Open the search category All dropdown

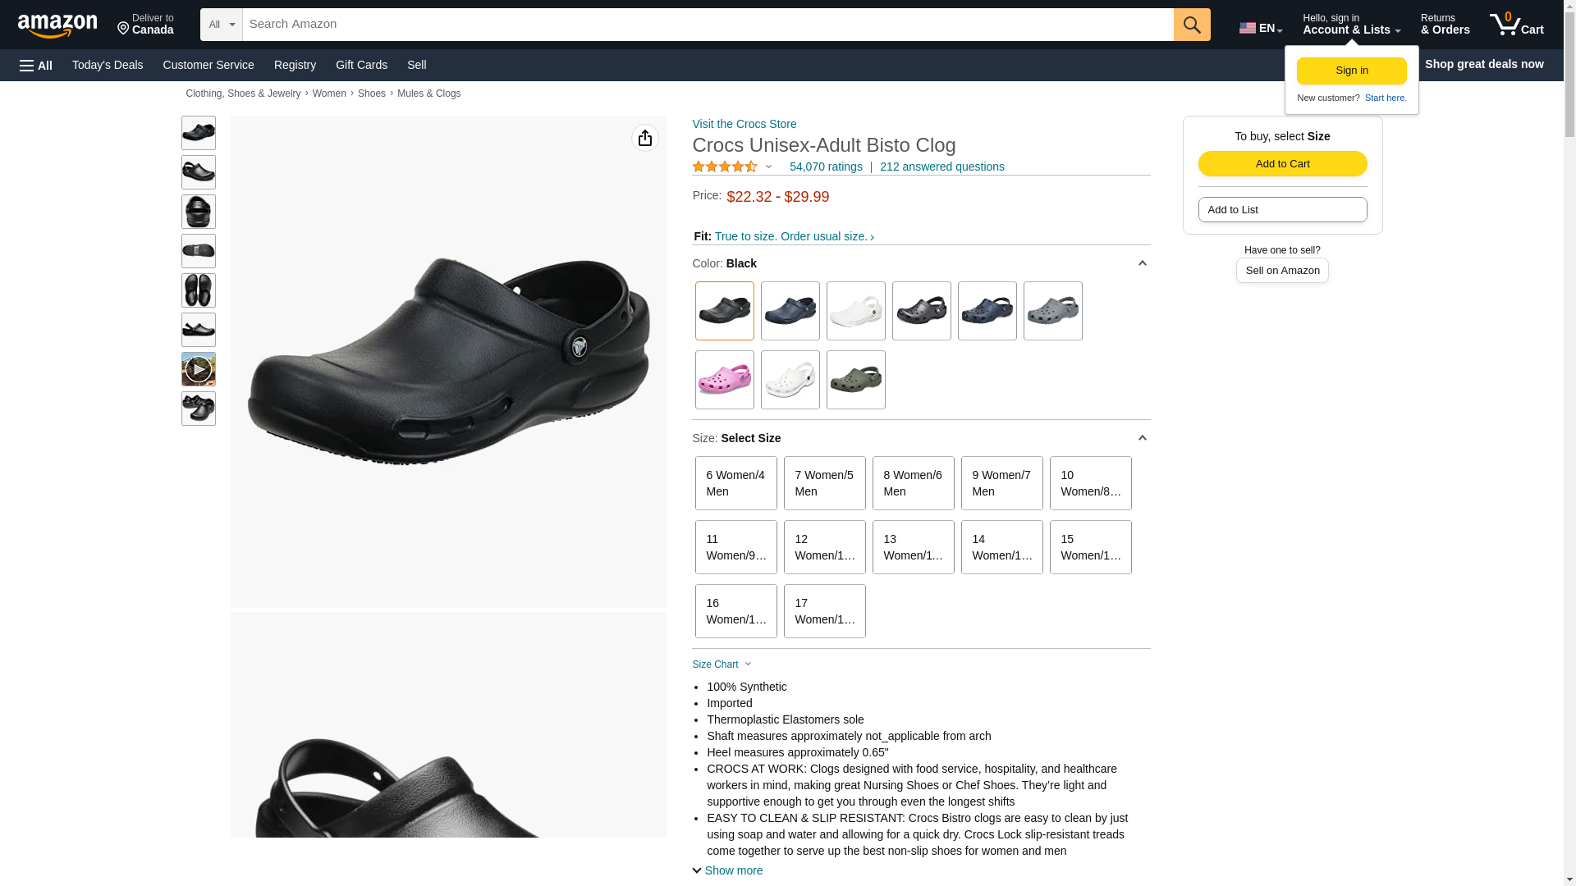pos(222,25)
